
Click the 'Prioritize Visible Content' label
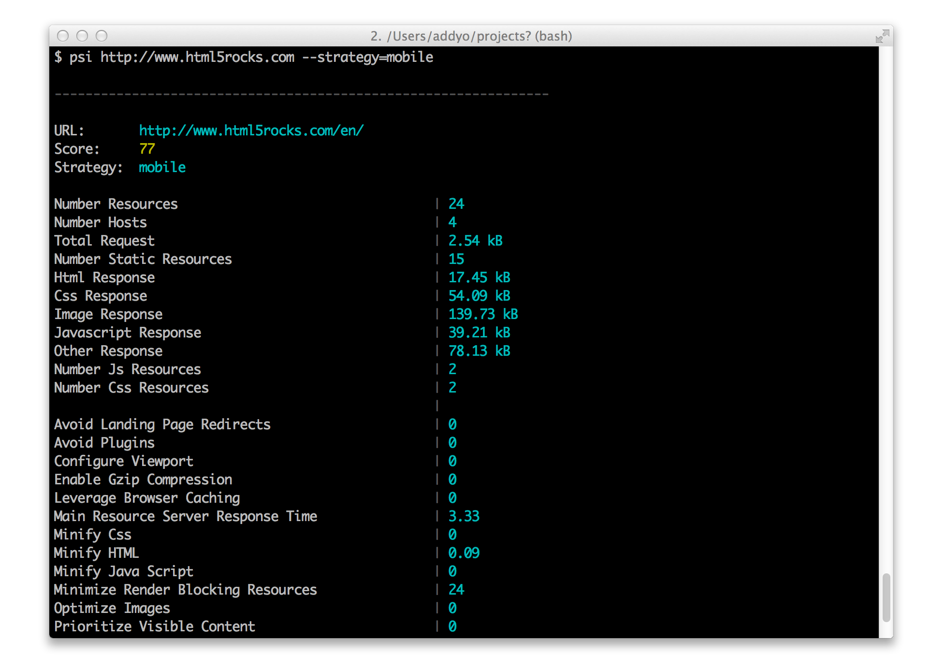tap(154, 626)
